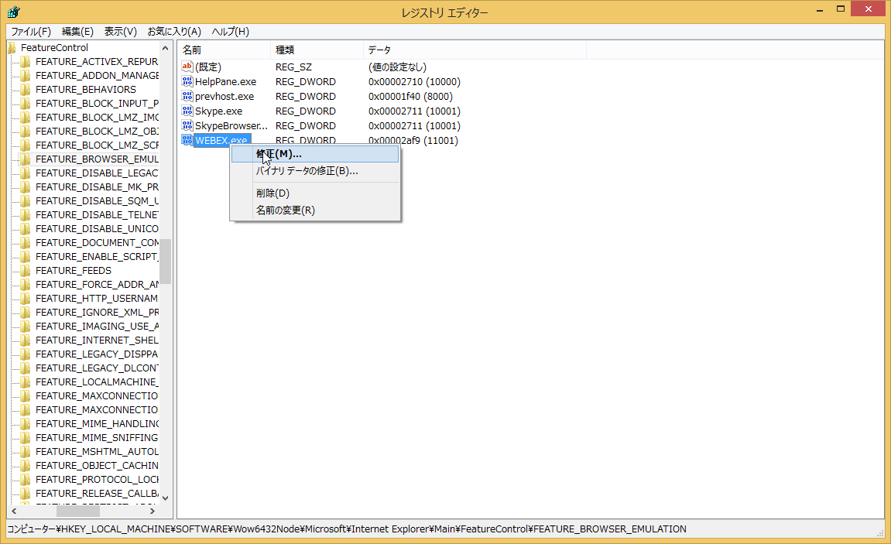Click the (既定) string value icon
The width and height of the screenshot is (891, 544).
tap(187, 67)
